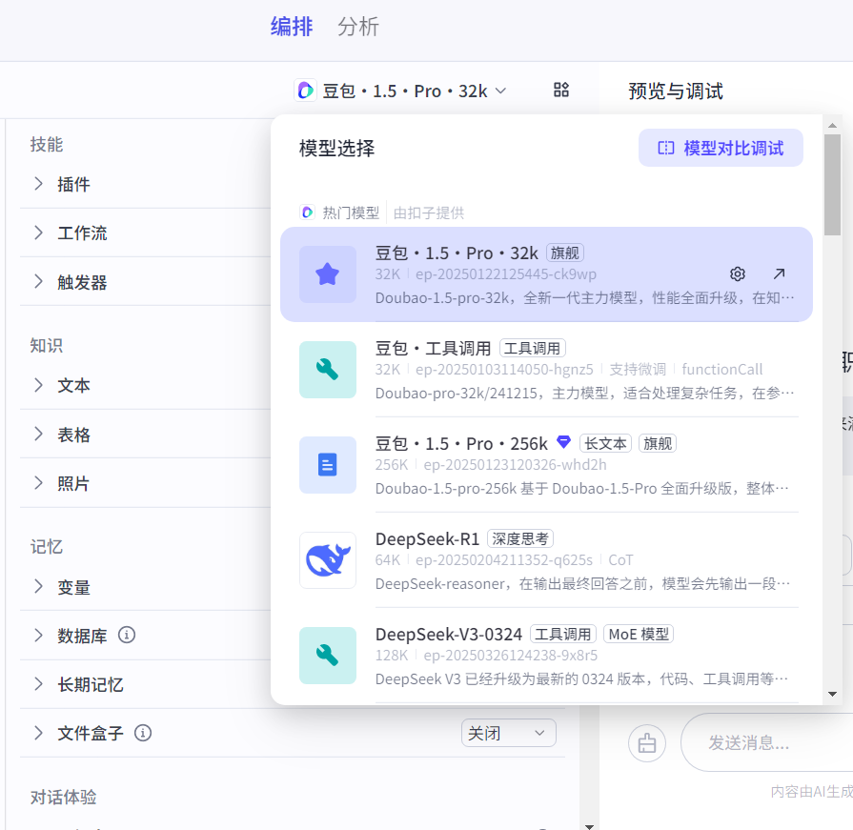The width and height of the screenshot is (853, 830).
Task: Click the MoE 模型 tag
Action: (x=639, y=635)
